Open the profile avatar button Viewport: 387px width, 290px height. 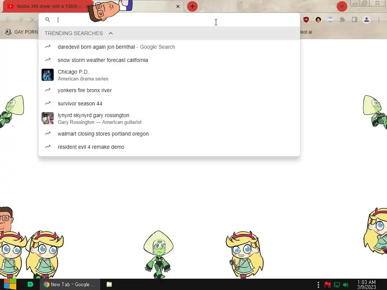tap(367, 20)
